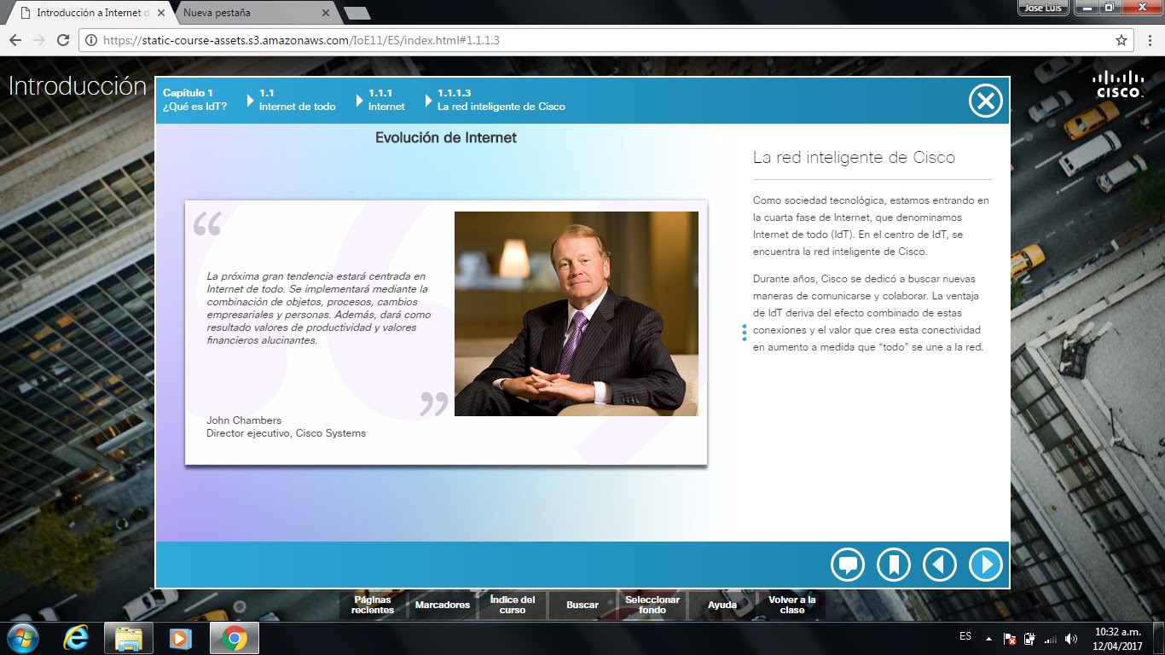Open the comments speech bubble icon
This screenshot has height=655, width=1165.
pos(848,565)
